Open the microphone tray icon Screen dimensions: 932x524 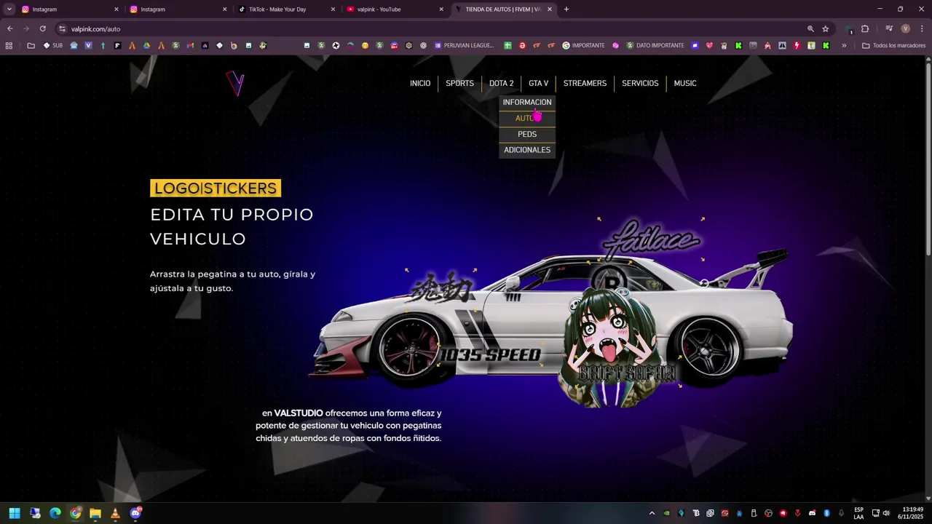(x=841, y=513)
